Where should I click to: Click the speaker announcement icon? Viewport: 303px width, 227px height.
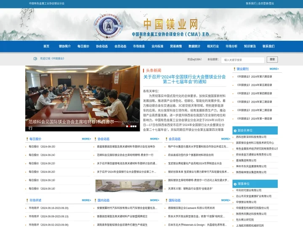[x=35, y=58]
